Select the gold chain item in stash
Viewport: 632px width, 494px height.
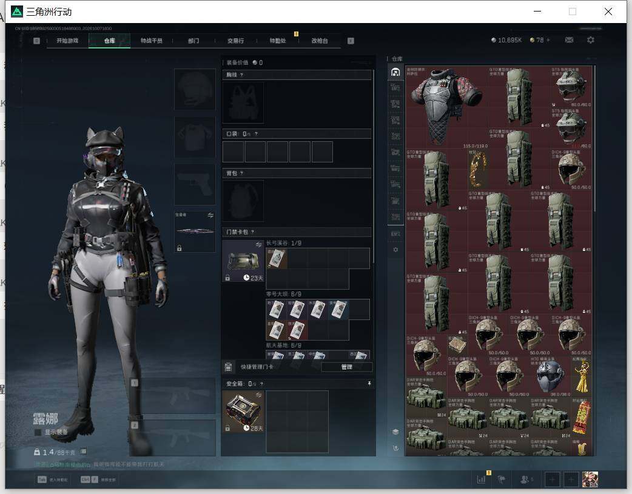pos(477,169)
